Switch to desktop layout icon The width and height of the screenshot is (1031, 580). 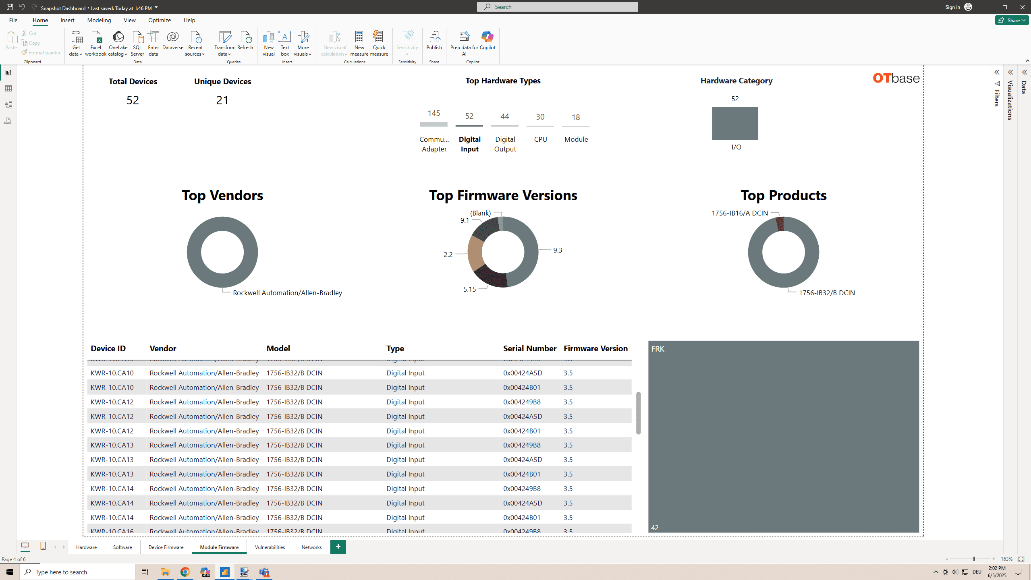click(25, 546)
